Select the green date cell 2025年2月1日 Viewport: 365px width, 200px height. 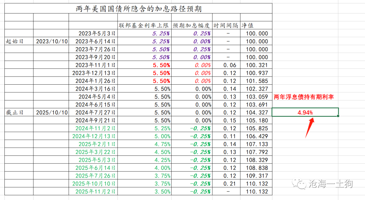(x=93, y=144)
